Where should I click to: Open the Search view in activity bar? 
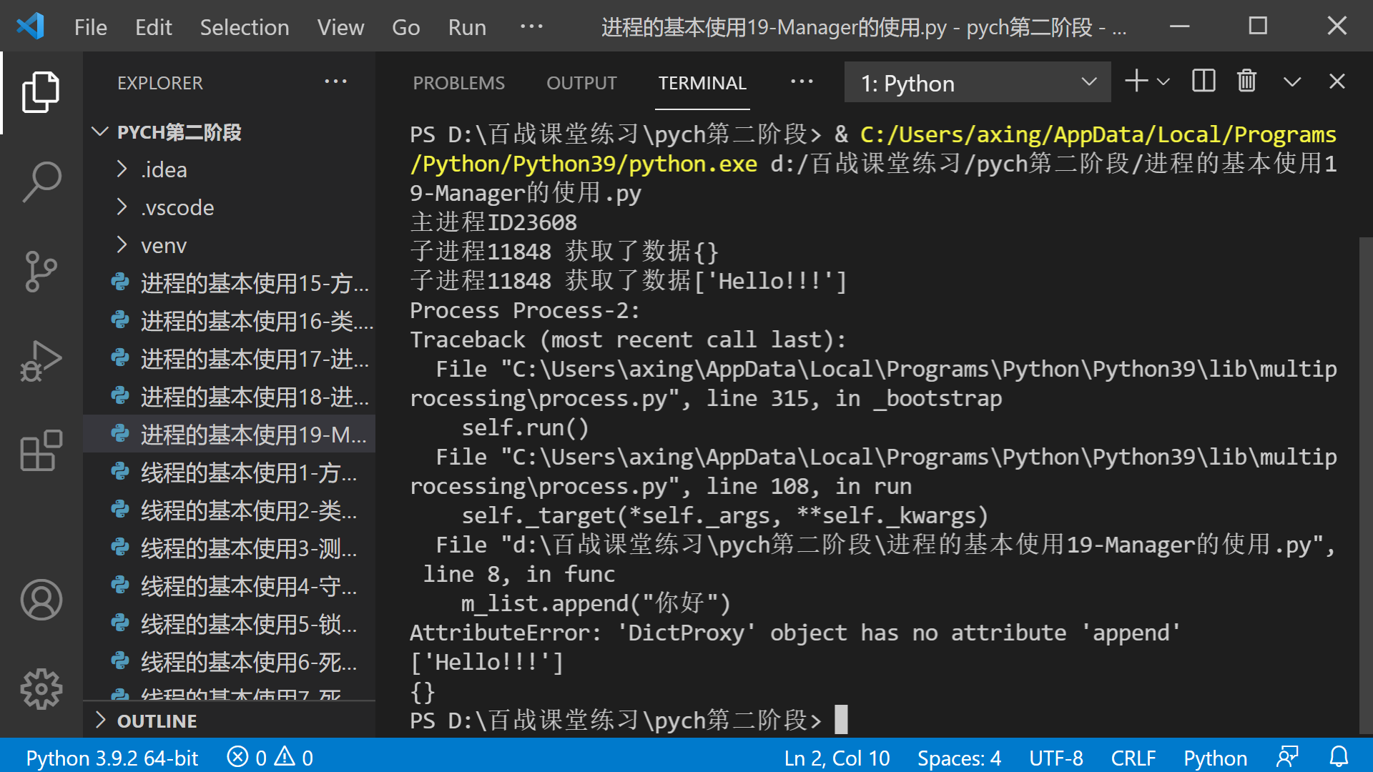click(x=41, y=182)
